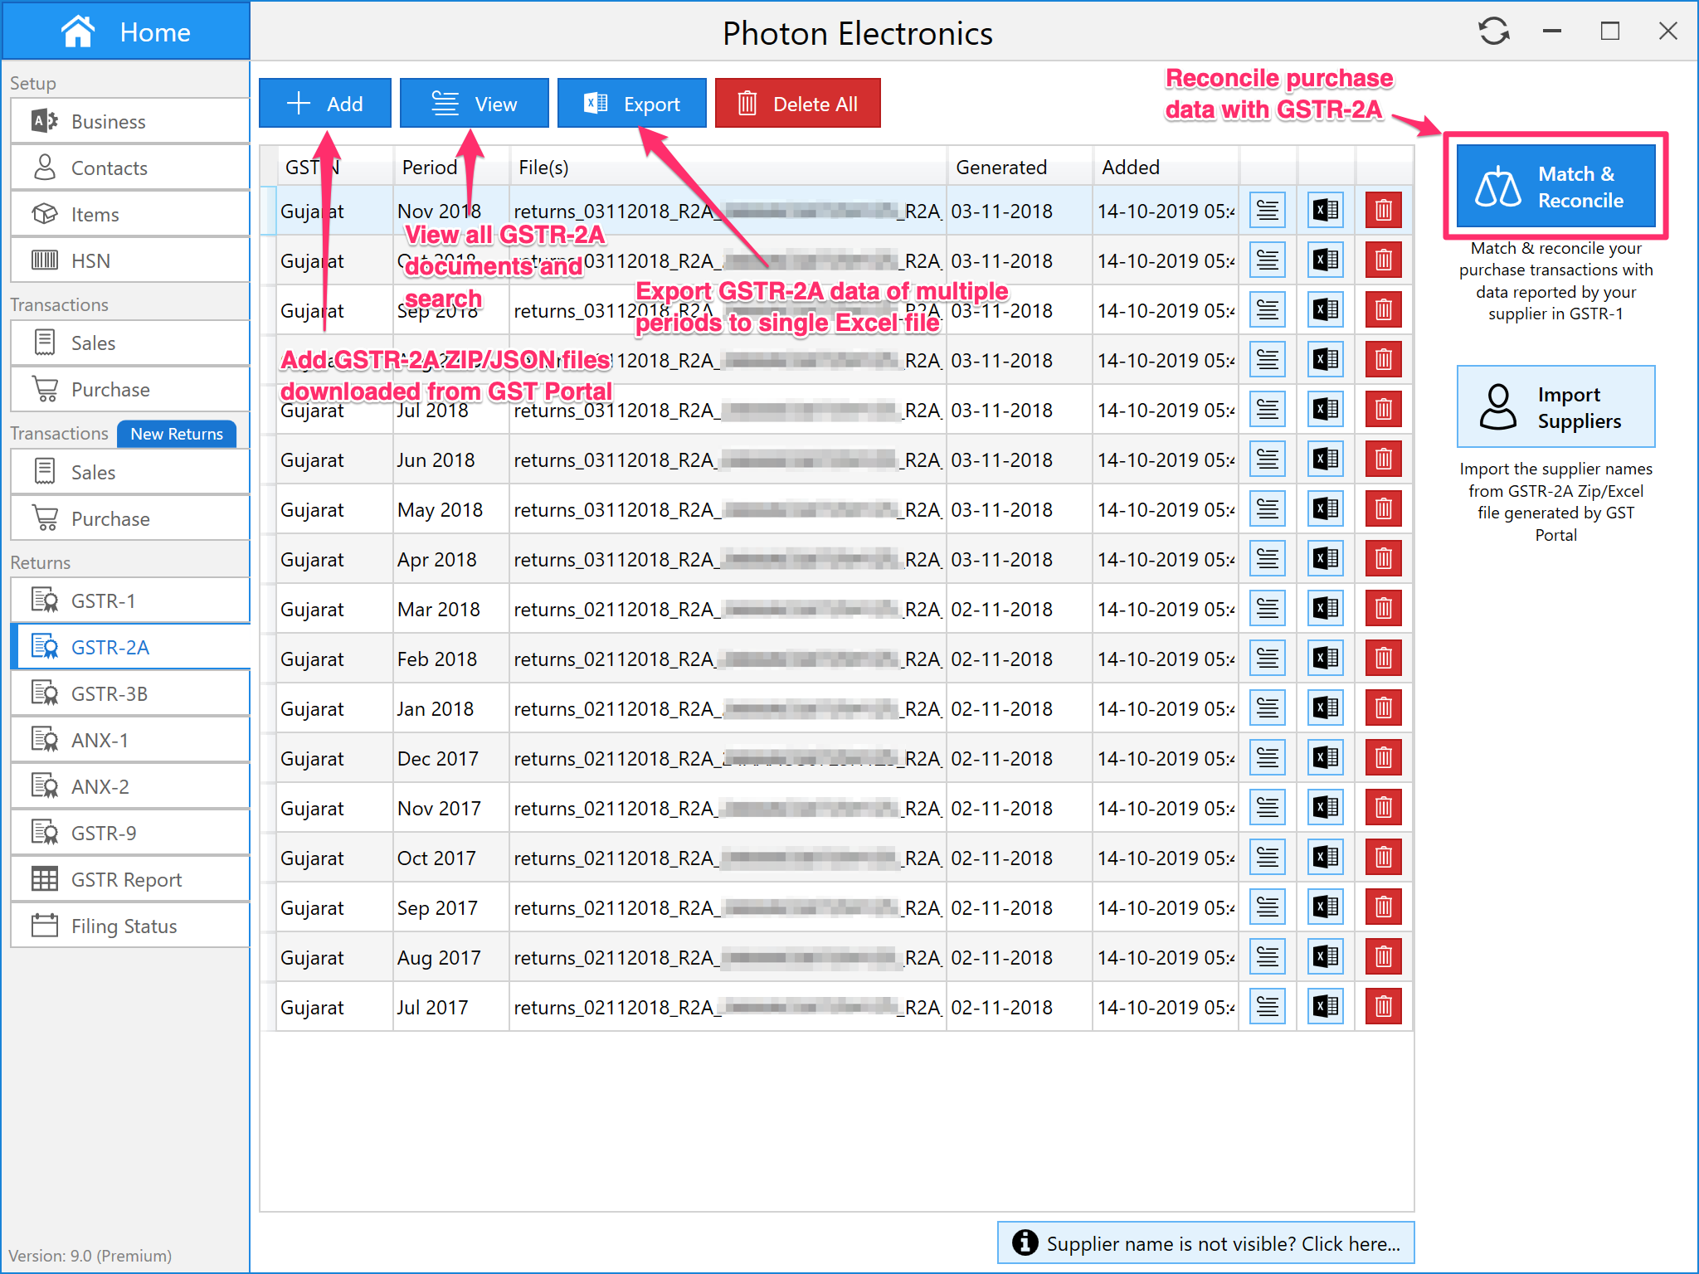Open view details icon for Jan 2018 row
Screen dimensions: 1699x1274
coord(1267,708)
